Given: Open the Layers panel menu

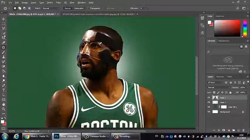Looking at the screenshot, I should [248, 77].
